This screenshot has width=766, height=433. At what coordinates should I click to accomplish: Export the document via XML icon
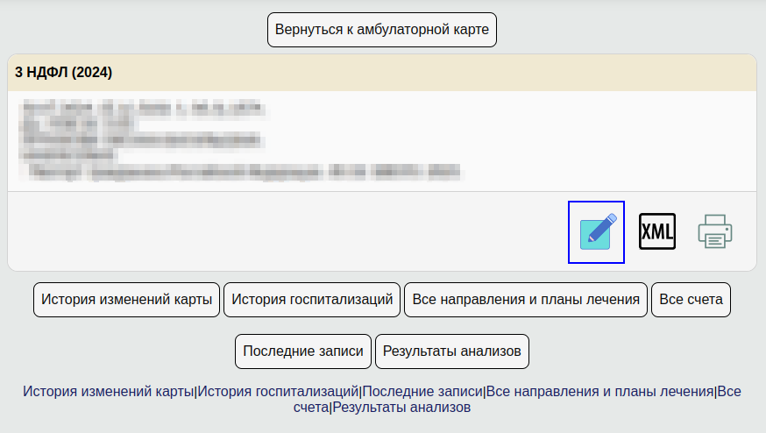(656, 231)
